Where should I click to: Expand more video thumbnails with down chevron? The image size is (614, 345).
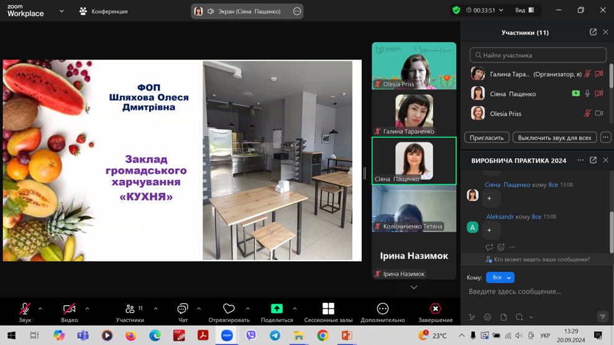click(414, 287)
